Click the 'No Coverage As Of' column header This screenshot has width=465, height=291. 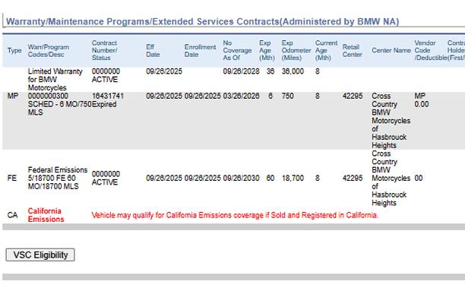237,50
